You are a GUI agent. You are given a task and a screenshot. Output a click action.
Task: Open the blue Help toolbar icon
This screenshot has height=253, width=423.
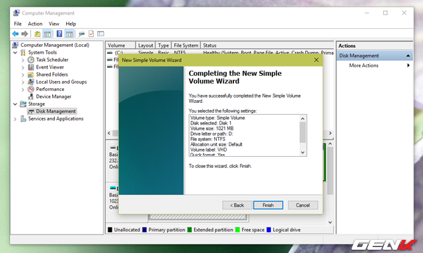point(59,34)
